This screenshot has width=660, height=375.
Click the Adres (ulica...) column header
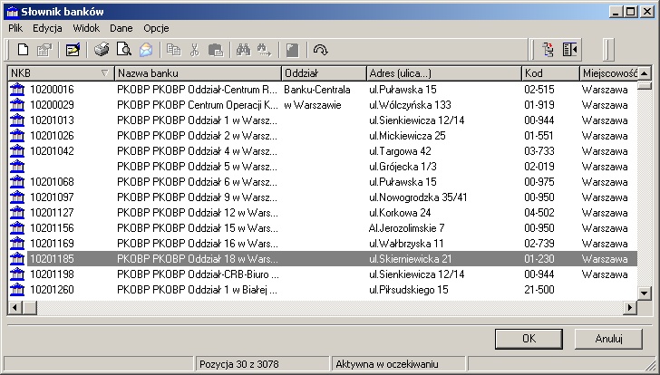coord(444,73)
